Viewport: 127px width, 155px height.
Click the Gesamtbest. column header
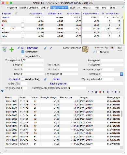tap(36, 14)
